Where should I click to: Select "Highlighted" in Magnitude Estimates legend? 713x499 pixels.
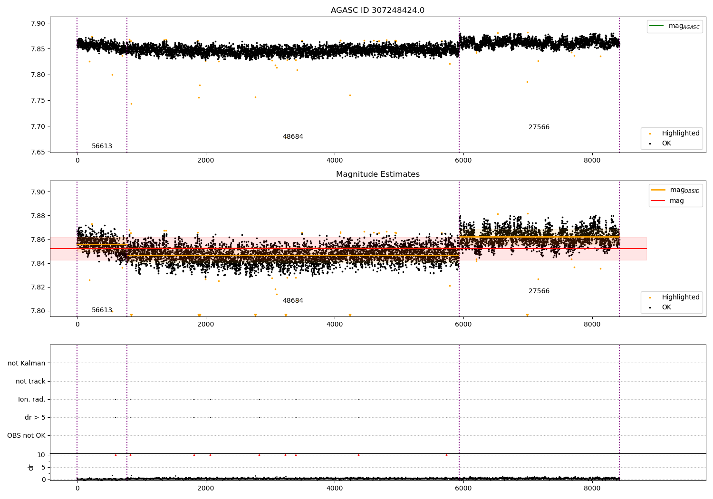681,297
